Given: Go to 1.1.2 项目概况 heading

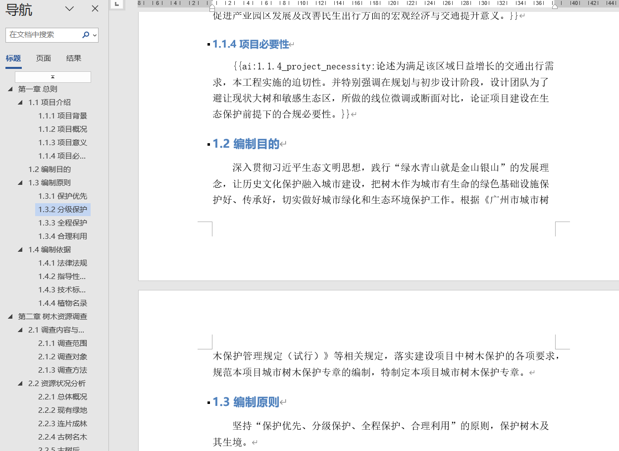Looking at the screenshot, I should 63,129.
